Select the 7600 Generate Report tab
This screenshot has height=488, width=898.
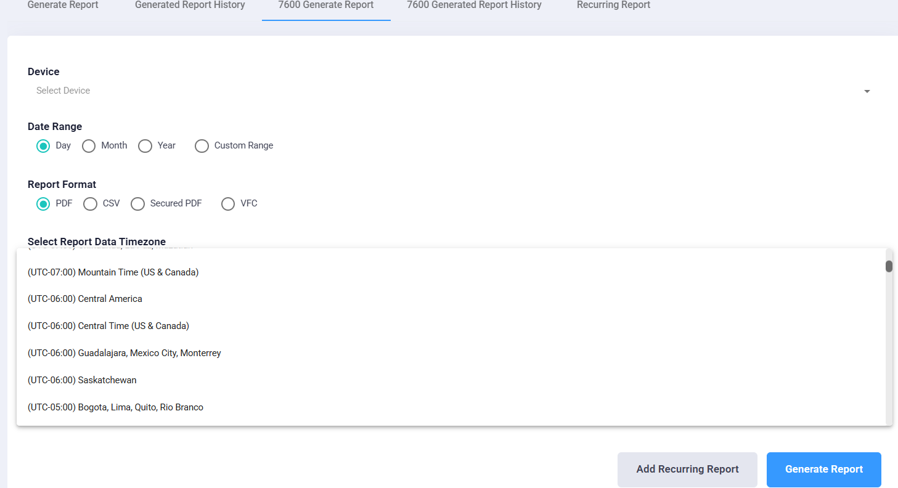(326, 6)
